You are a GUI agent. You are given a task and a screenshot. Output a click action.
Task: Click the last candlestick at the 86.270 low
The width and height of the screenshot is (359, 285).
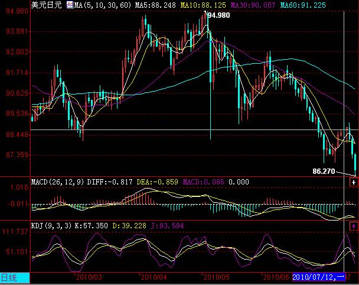pyautogui.click(x=355, y=164)
